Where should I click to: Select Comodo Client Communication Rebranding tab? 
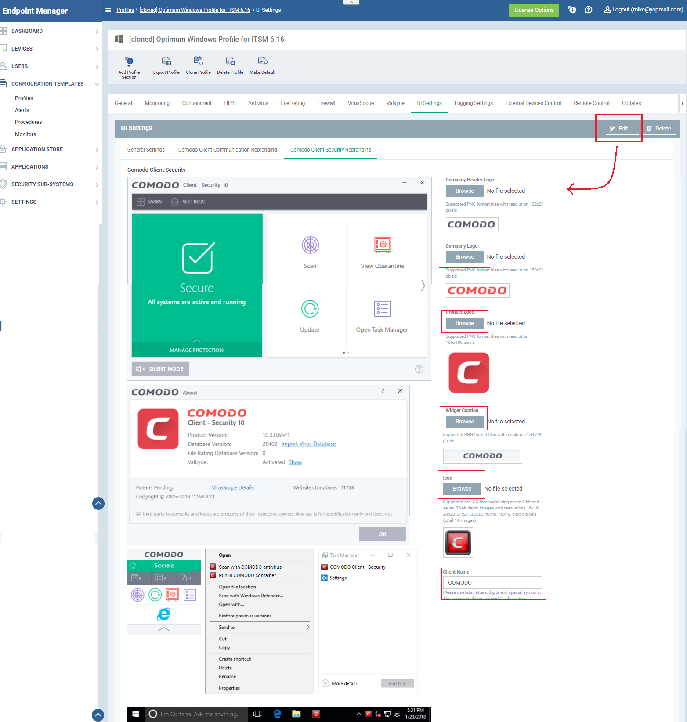click(228, 150)
